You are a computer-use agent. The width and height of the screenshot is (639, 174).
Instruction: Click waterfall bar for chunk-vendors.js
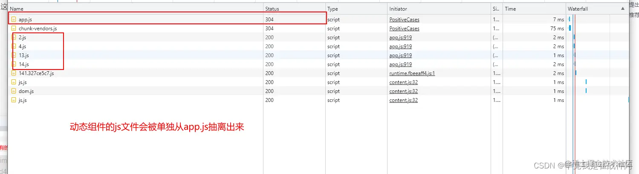[570, 28]
